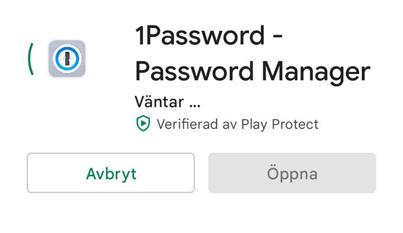Click the "Password Manager" title text
Viewport: 403px width, 233px height.
click(252, 72)
